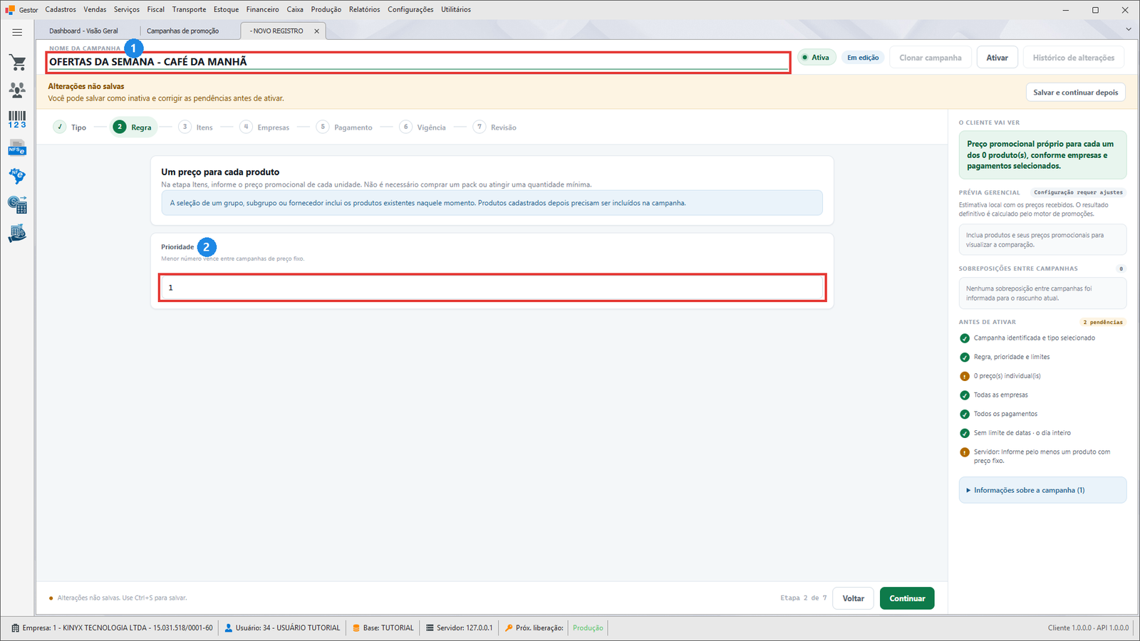1140x641 pixels.
Task: Click '0 preço(s) individual(is)' checklist item
Action: [x=1007, y=376]
